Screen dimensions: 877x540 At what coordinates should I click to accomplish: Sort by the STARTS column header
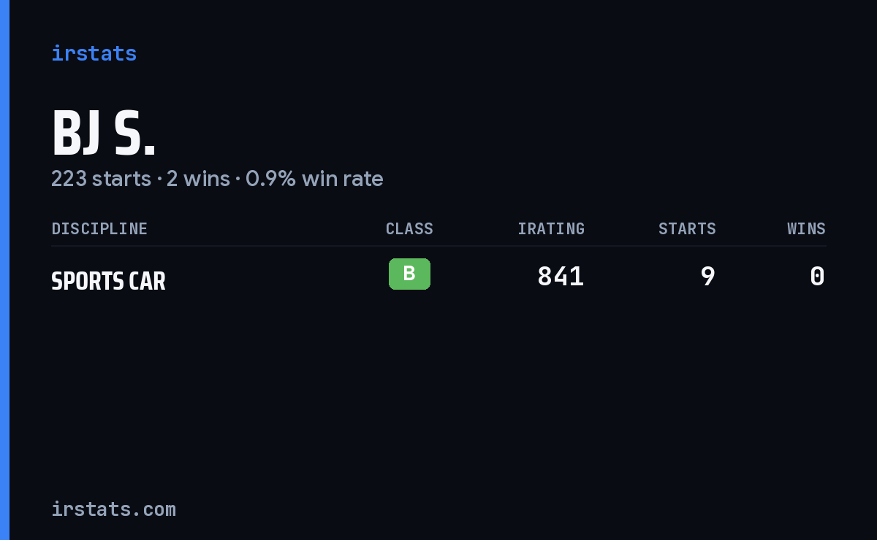[687, 229]
